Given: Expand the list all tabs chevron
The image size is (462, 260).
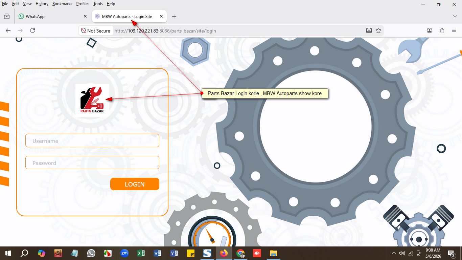Looking at the screenshot, I should pos(455,16).
